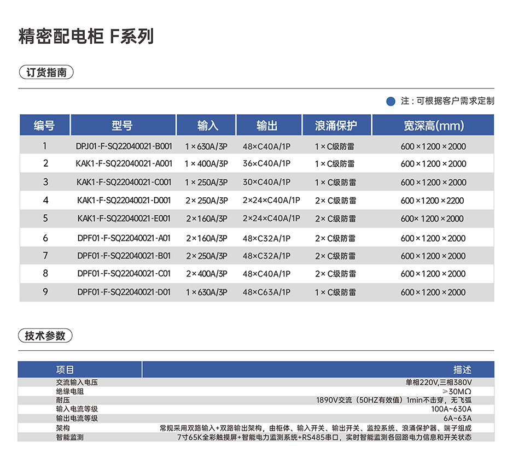Screen dimensions: 513x459
Task: Click the 常规采用双路输入 architecture description
Action: 316,428
